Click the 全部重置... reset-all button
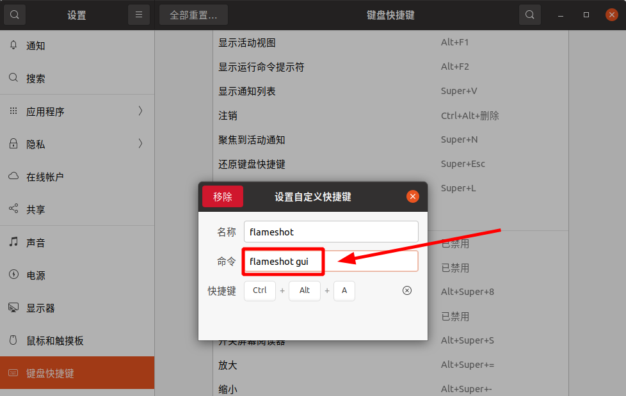Viewport: 626px width, 396px height. [194, 15]
